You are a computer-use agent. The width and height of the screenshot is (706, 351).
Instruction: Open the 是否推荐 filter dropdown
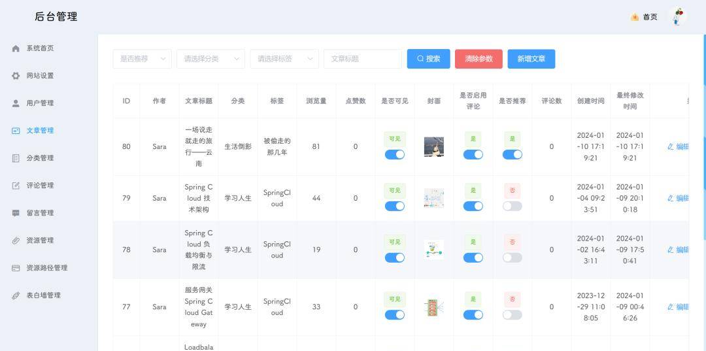coord(143,59)
